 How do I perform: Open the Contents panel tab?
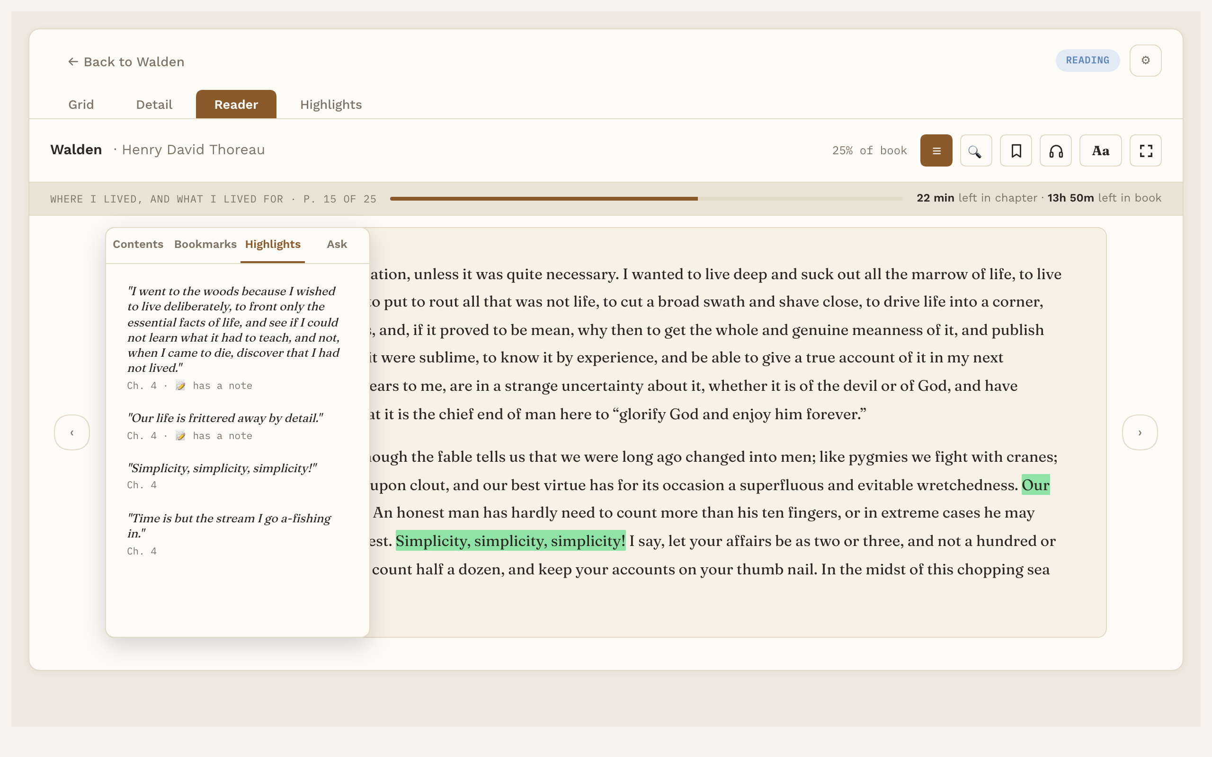point(138,244)
